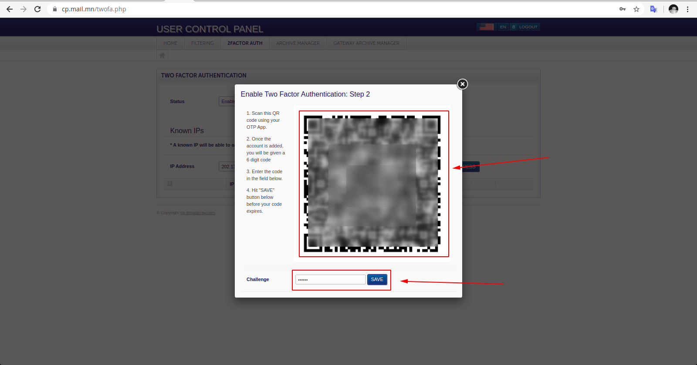Open the HOME tab

tap(170, 43)
